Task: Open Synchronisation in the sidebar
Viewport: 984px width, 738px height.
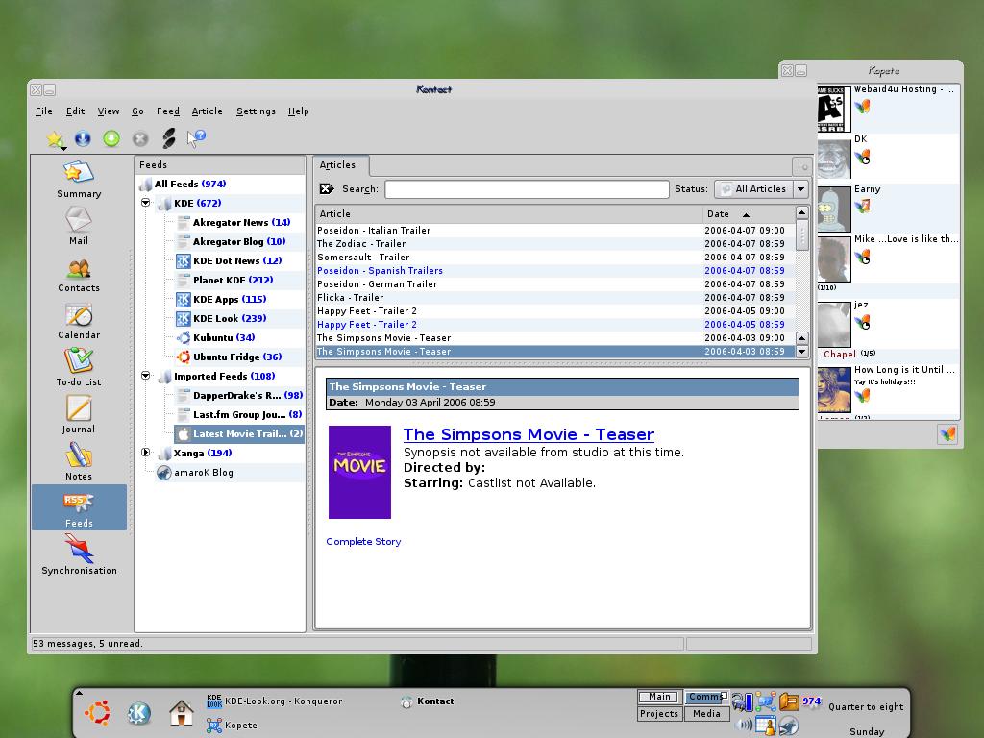Action: tap(79, 554)
